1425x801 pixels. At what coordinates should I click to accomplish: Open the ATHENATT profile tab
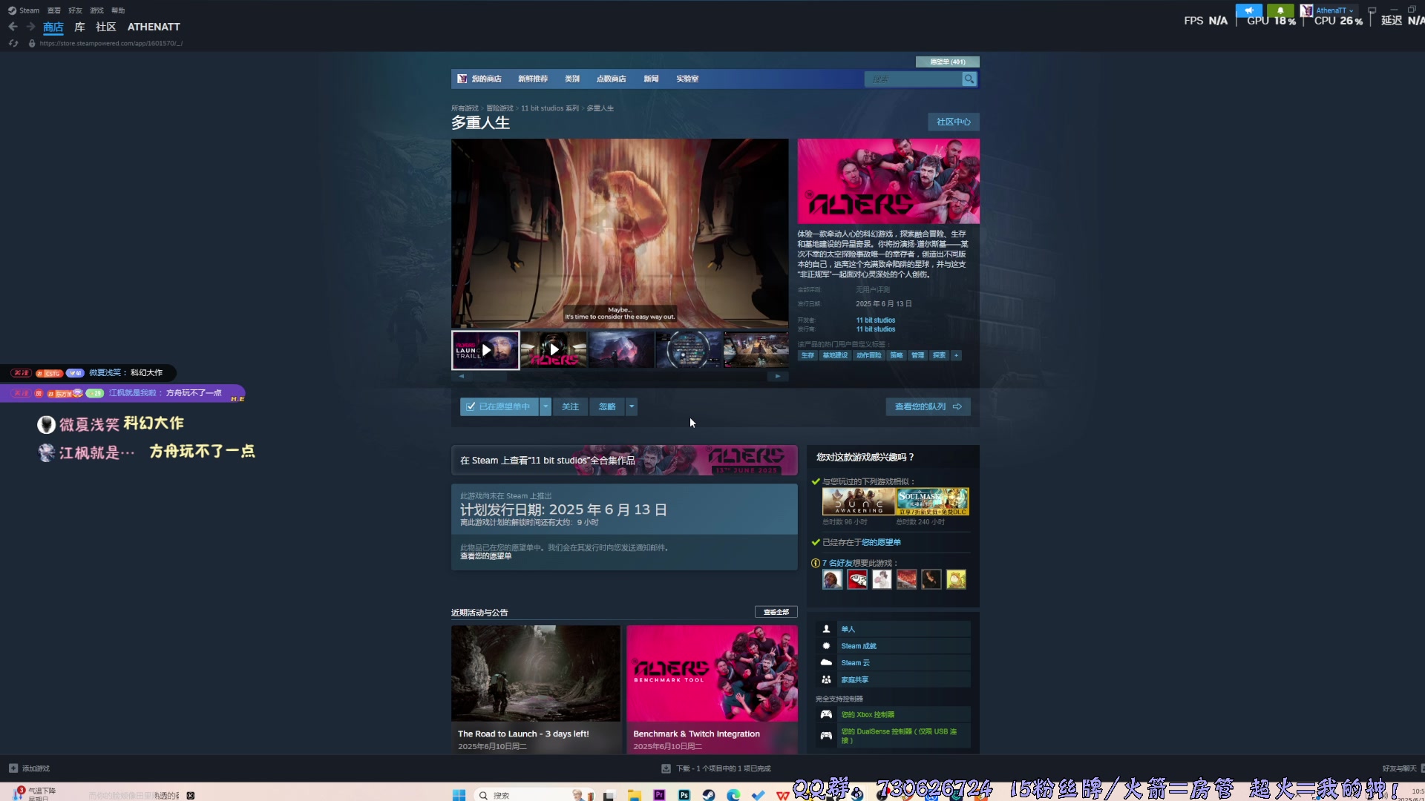(x=154, y=27)
